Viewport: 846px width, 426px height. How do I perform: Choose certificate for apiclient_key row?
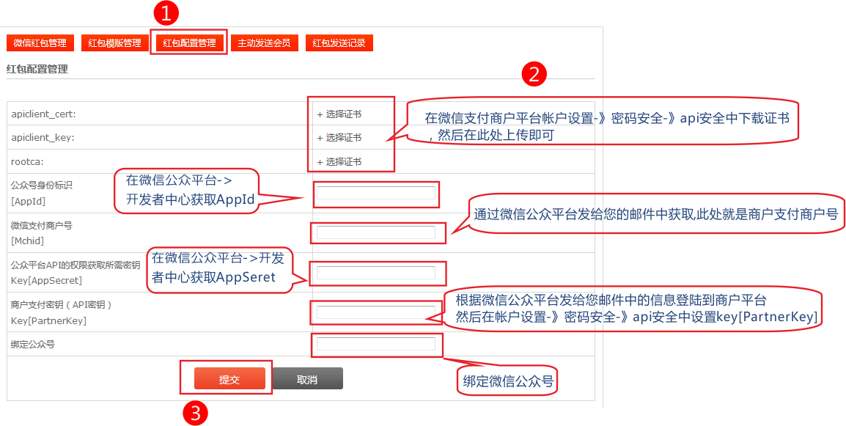339,138
